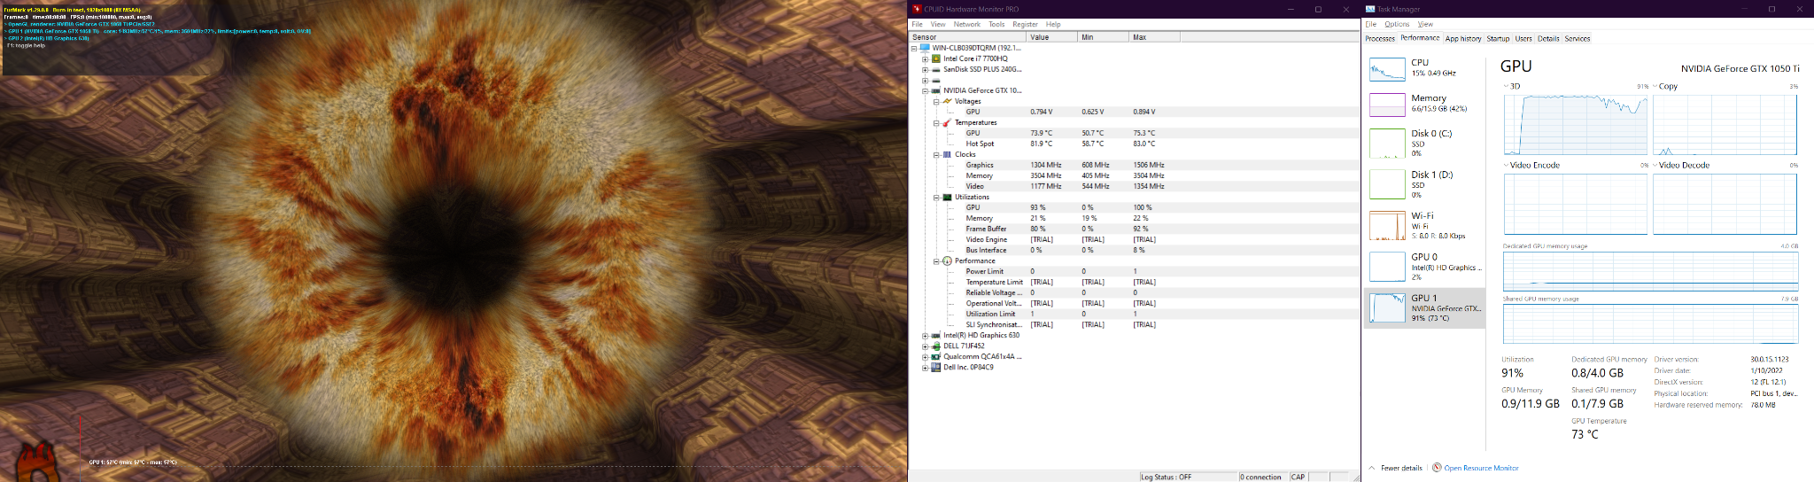Click the Qualcomm QCA61x4A network adapter icon
The image size is (1814, 482).
[x=936, y=356]
